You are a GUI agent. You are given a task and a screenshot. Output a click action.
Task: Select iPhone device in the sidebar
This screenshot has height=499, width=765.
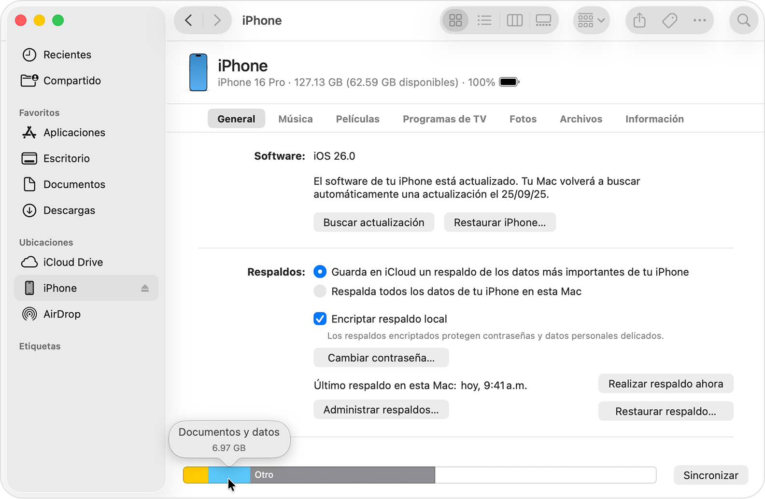pyautogui.click(x=86, y=288)
